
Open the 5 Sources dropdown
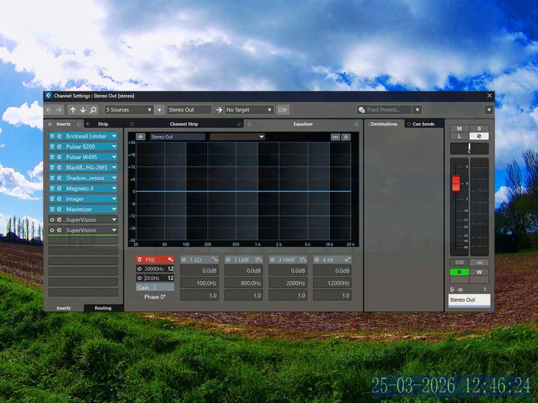(129, 110)
